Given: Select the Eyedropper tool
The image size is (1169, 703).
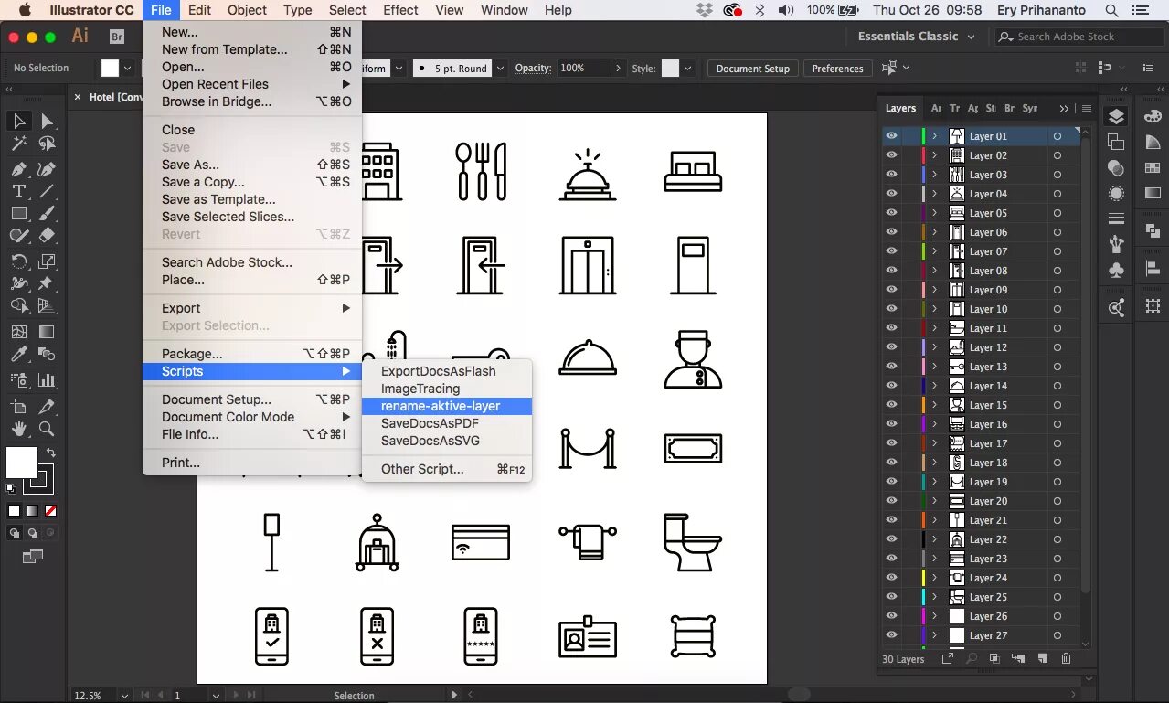Looking at the screenshot, I should 18,354.
